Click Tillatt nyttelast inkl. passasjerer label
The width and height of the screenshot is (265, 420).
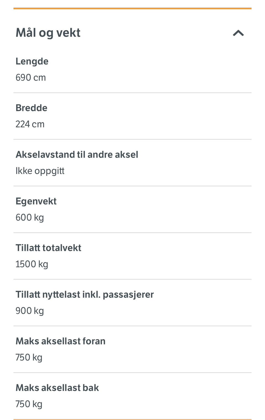coord(84,294)
